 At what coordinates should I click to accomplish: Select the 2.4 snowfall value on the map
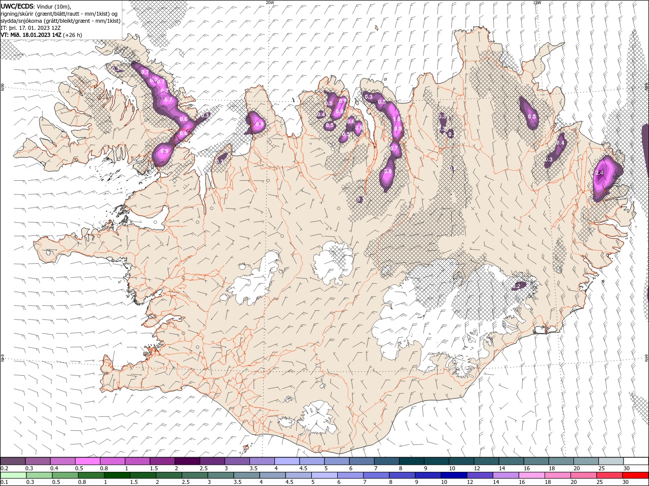pyautogui.click(x=600, y=173)
